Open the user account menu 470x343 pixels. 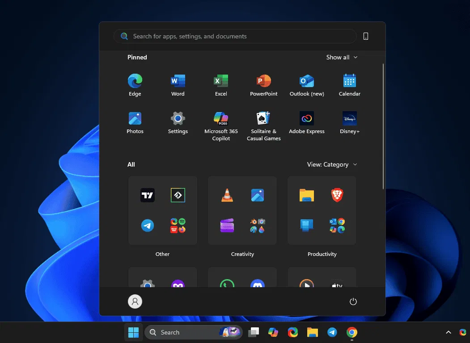pos(135,301)
